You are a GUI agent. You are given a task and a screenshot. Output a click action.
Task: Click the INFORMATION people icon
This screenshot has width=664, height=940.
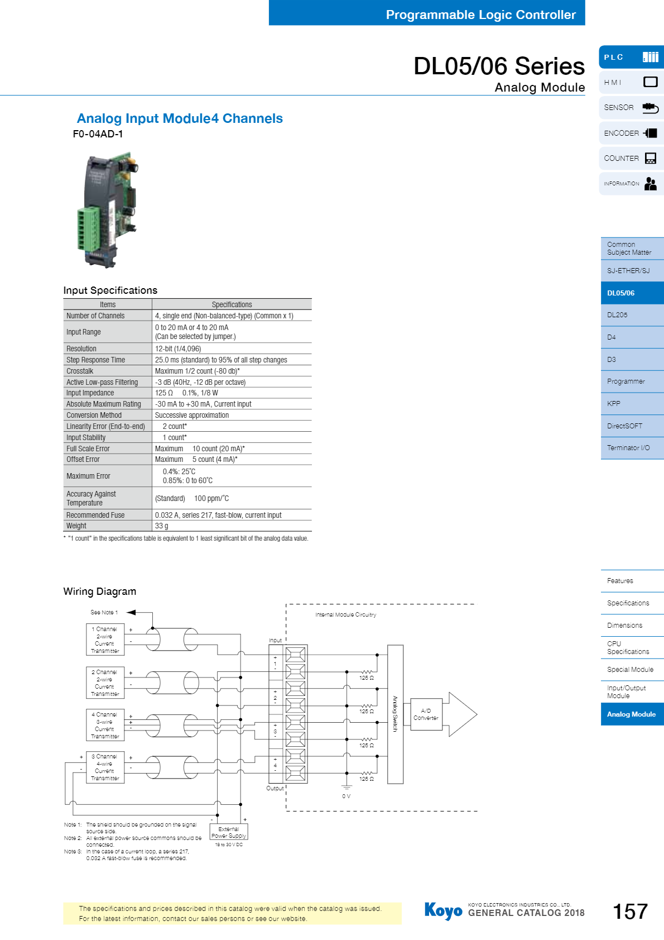650,184
